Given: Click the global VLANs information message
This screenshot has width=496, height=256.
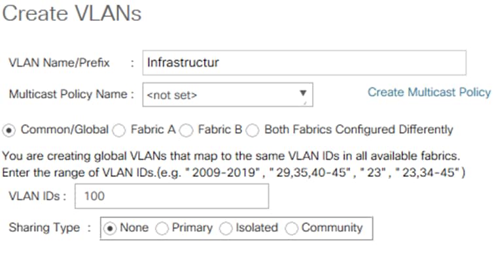Looking at the screenshot, I should pyautogui.click(x=231, y=156).
